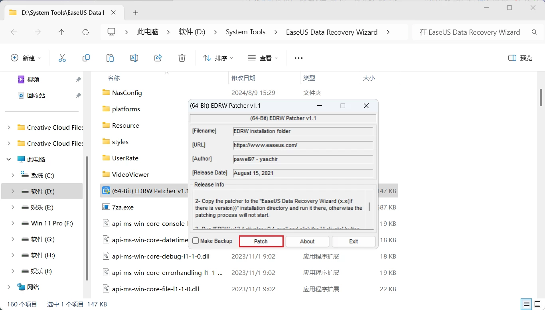Select the styles folder
The height and width of the screenshot is (310, 545).
coord(120,142)
